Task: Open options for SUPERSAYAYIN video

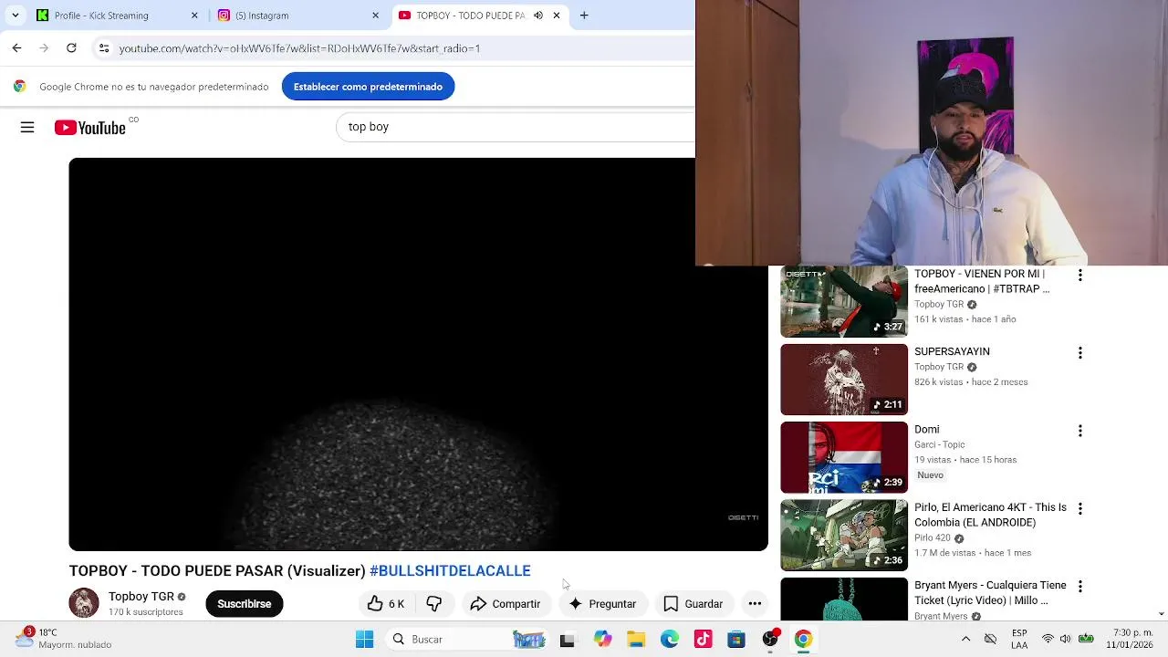Action: pos(1080,352)
